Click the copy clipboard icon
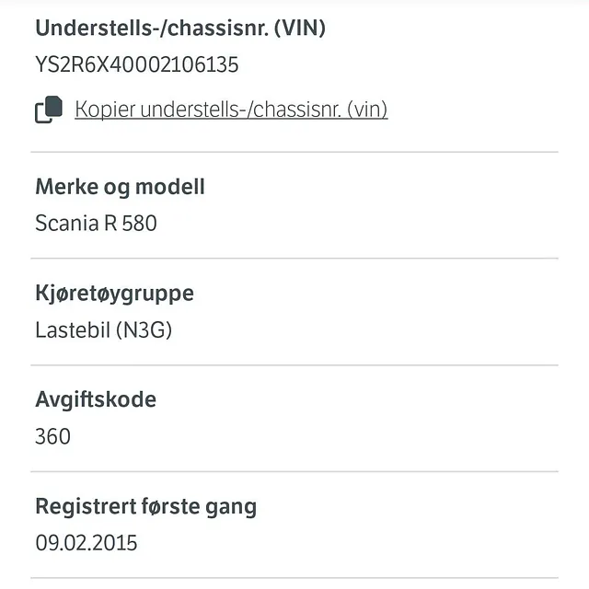 [x=49, y=110]
